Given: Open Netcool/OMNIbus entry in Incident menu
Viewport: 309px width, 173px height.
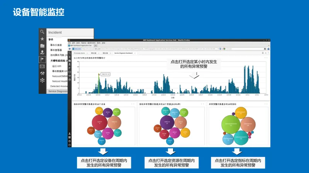Looking at the screenshot, I should pos(60,76).
